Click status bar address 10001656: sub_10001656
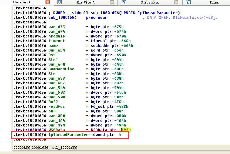The image size is (230, 154). [x=54, y=148]
